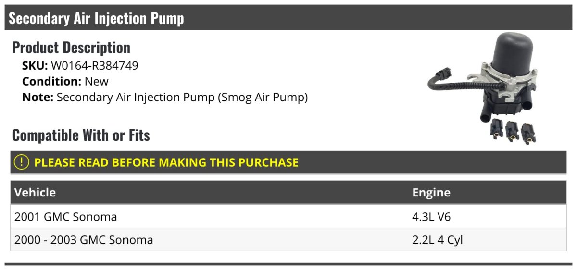Click the 4.3L V6 engine cell
The image size is (577, 270).
431,217
